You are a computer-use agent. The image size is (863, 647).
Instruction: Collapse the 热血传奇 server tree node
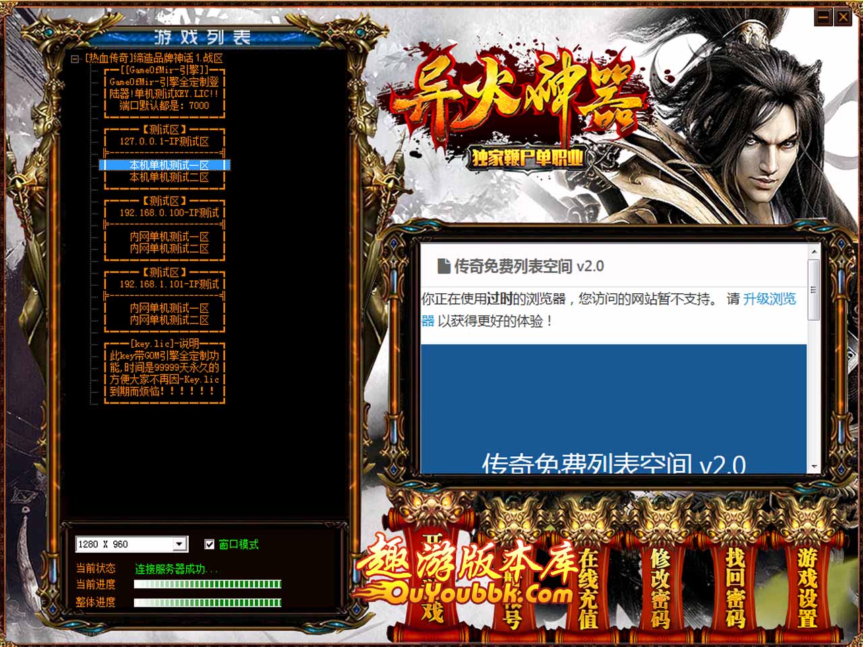click(x=76, y=59)
